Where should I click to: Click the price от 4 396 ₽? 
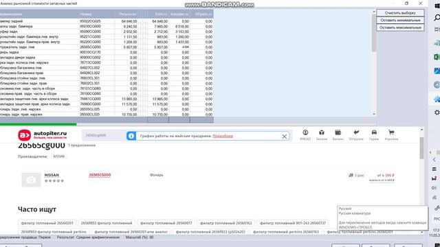coord(386,176)
